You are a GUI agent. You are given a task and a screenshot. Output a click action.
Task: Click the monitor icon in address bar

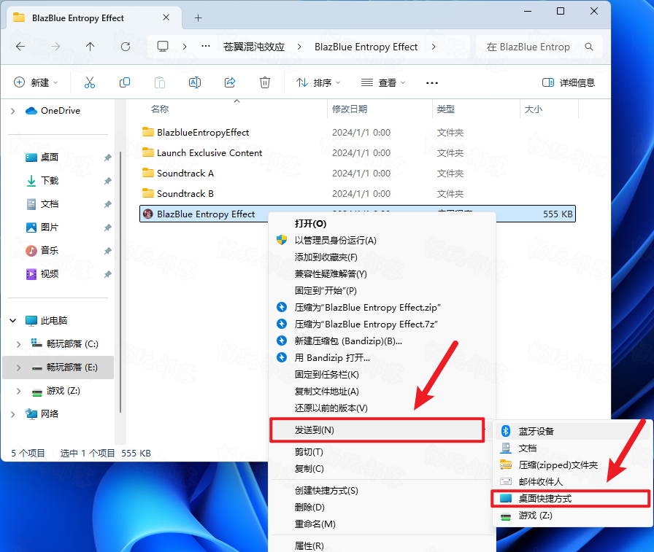coord(163,46)
